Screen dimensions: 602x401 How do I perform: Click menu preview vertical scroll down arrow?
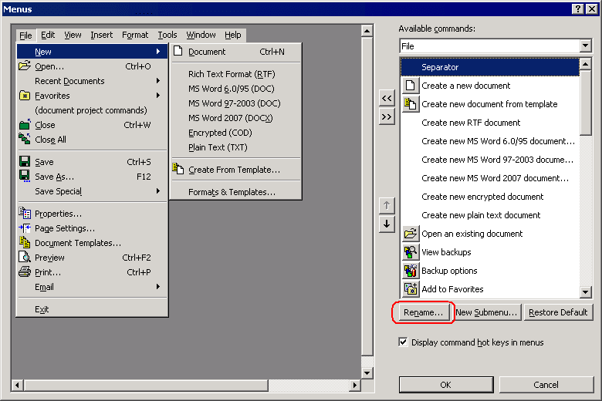pos(367,372)
